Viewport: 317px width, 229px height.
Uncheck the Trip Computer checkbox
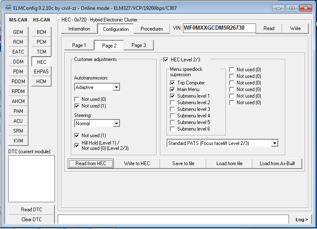(172, 83)
